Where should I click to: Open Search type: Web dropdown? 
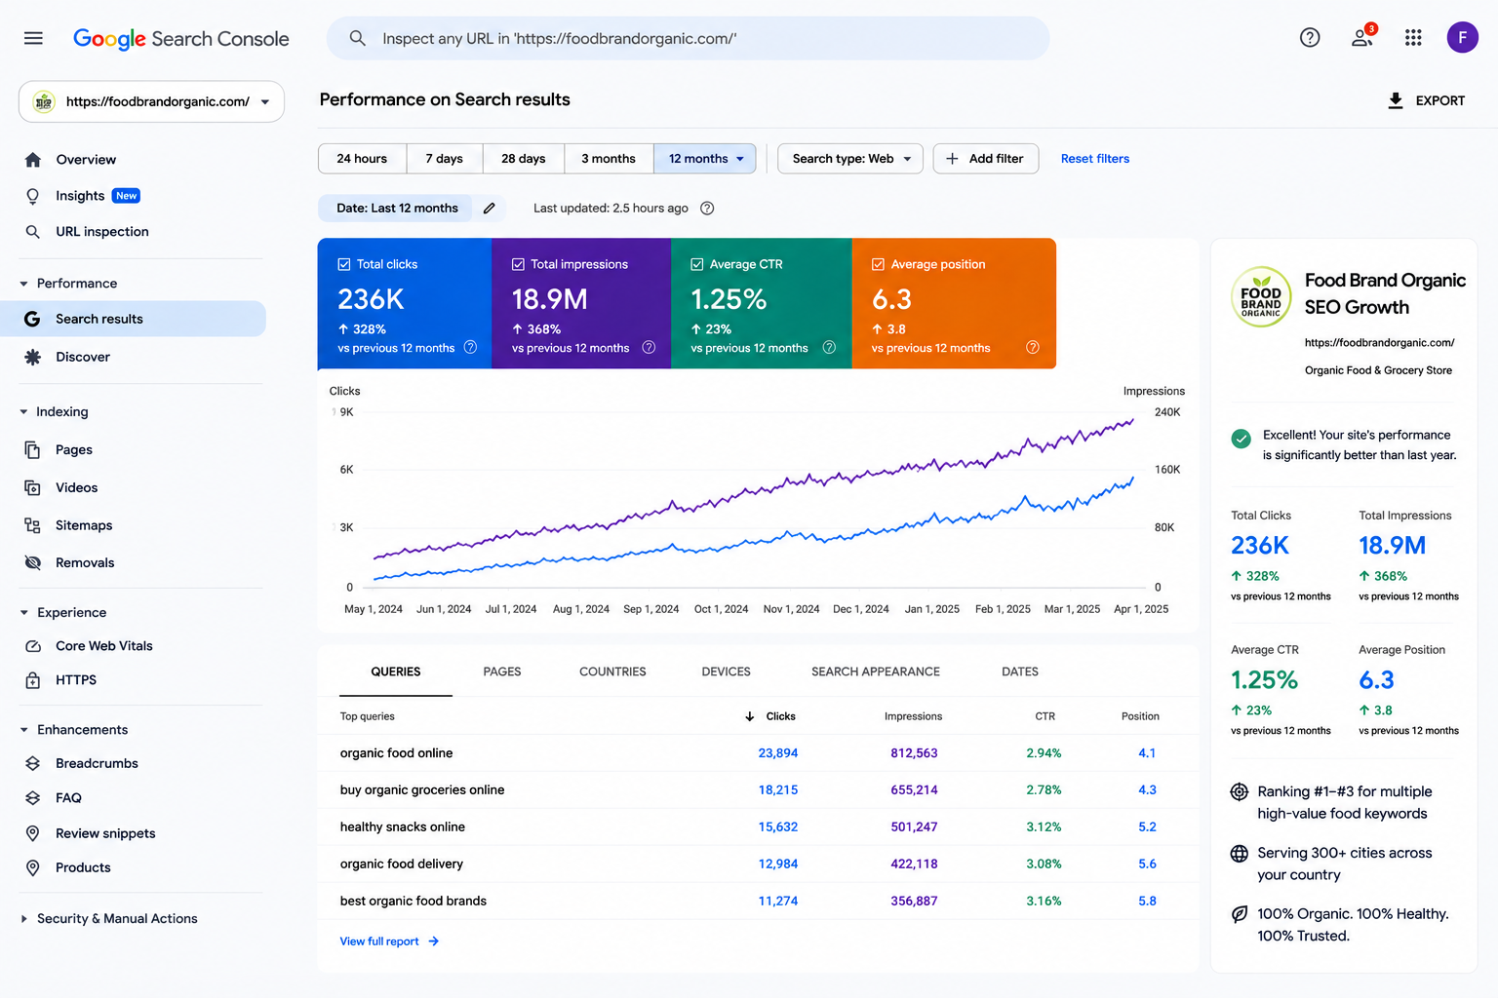[850, 159]
